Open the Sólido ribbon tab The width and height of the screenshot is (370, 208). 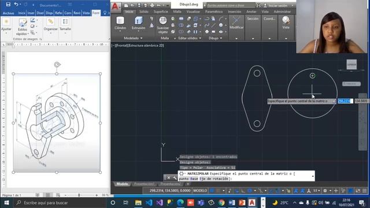tap(144, 12)
